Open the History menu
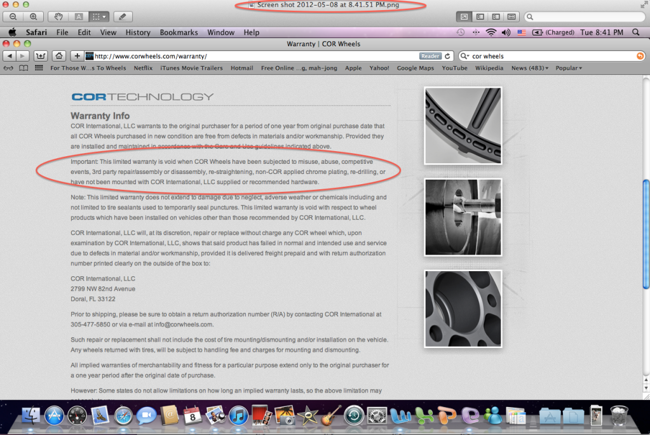650x435 pixels. [x=138, y=32]
